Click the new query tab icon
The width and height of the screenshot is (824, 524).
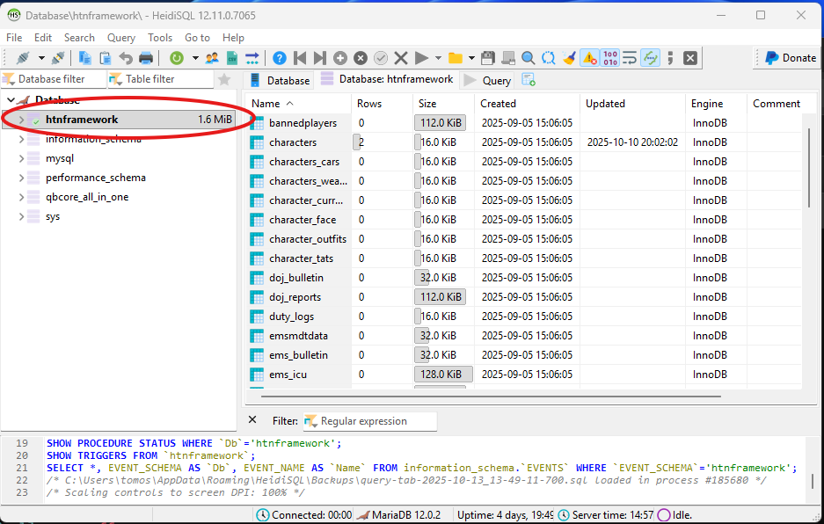click(x=529, y=80)
